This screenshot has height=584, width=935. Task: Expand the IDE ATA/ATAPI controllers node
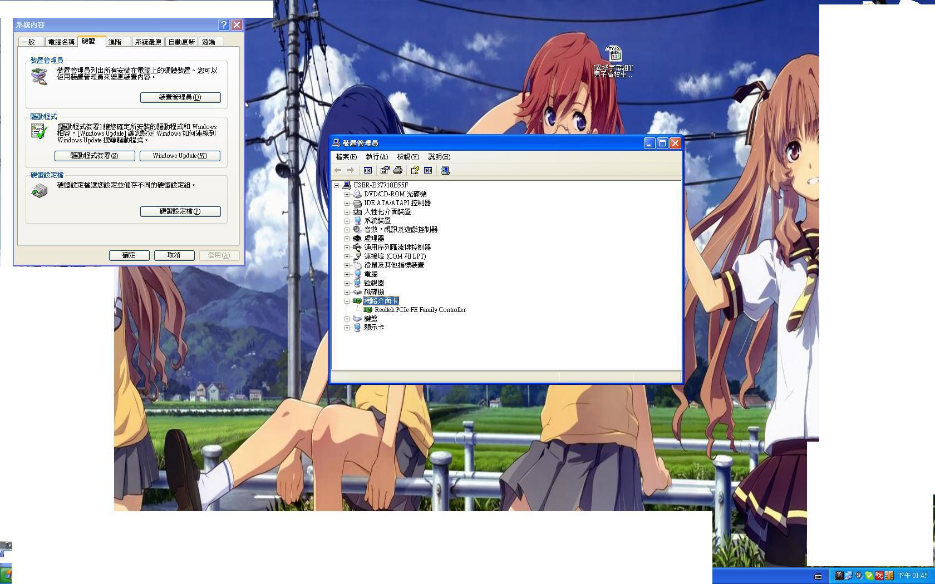[x=347, y=203]
